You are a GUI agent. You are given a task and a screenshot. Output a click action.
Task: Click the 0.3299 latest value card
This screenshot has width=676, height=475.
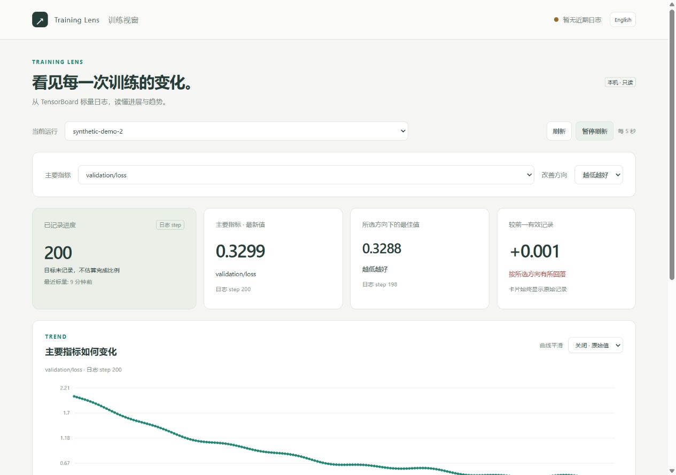tap(273, 259)
